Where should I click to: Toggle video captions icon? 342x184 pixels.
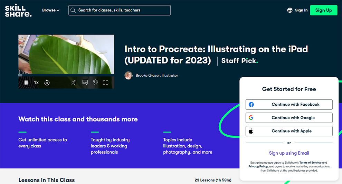[x=85, y=83]
